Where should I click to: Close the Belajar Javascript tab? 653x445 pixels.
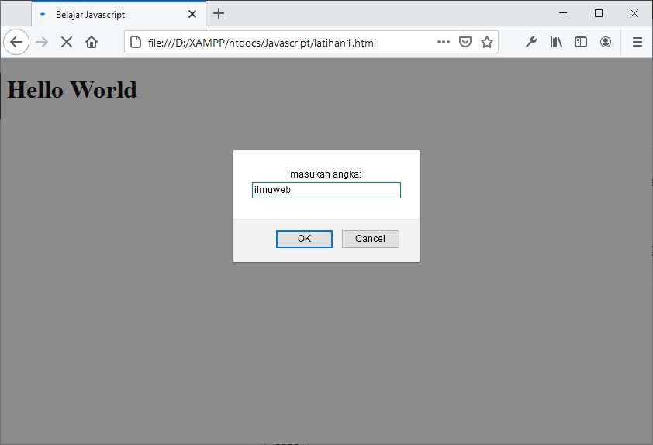pyautogui.click(x=192, y=14)
